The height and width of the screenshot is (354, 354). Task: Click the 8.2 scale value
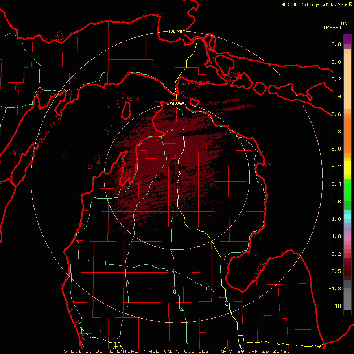tap(336, 79)
